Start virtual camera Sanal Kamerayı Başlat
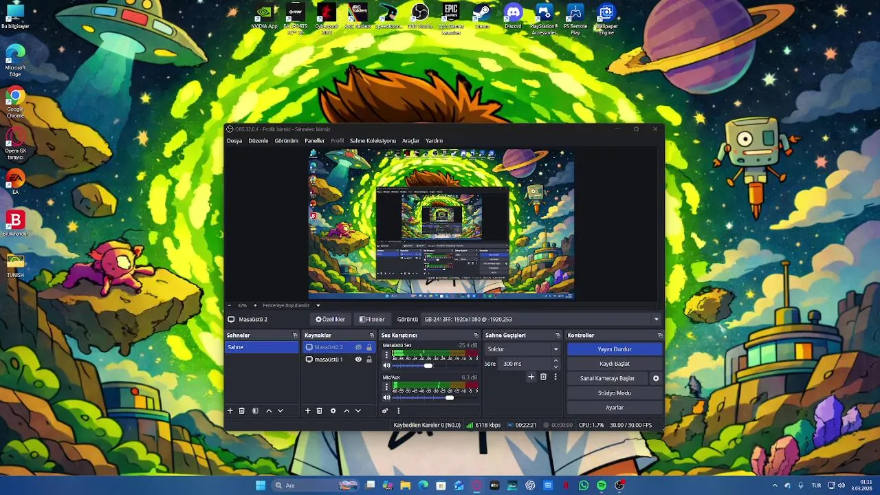This screenshot has height=495, width=880. pos(608,378)
